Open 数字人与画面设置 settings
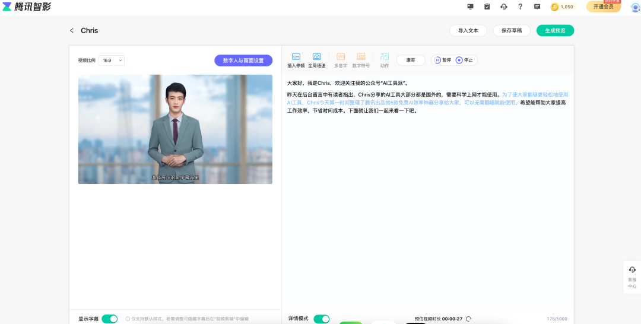Viewport: 641px width, 324px height. coord(243,61)
